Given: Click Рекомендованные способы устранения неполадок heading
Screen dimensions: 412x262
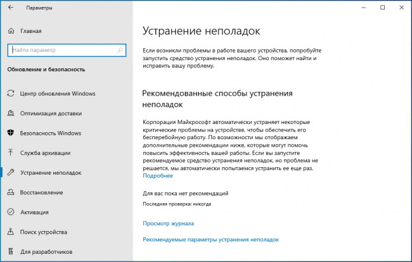Looking at the screenshot, I should point(217,99).
